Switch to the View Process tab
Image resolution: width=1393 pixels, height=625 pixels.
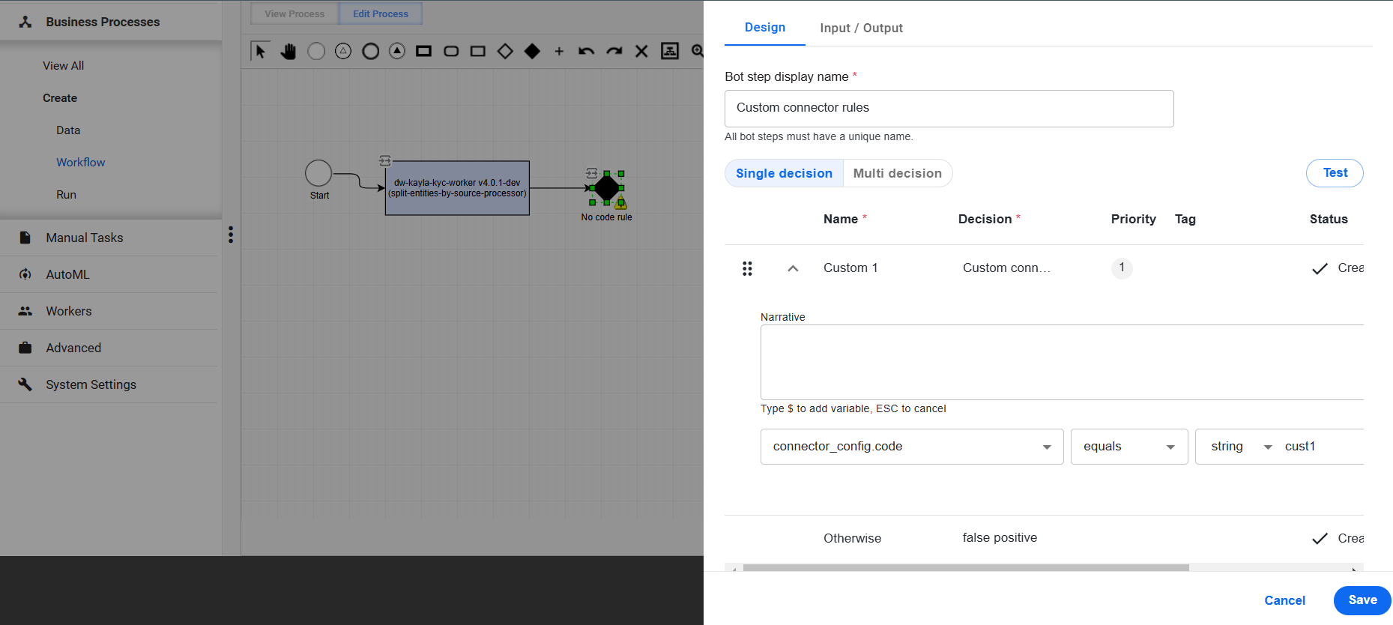pyautogui.click(x=294, y=13)
